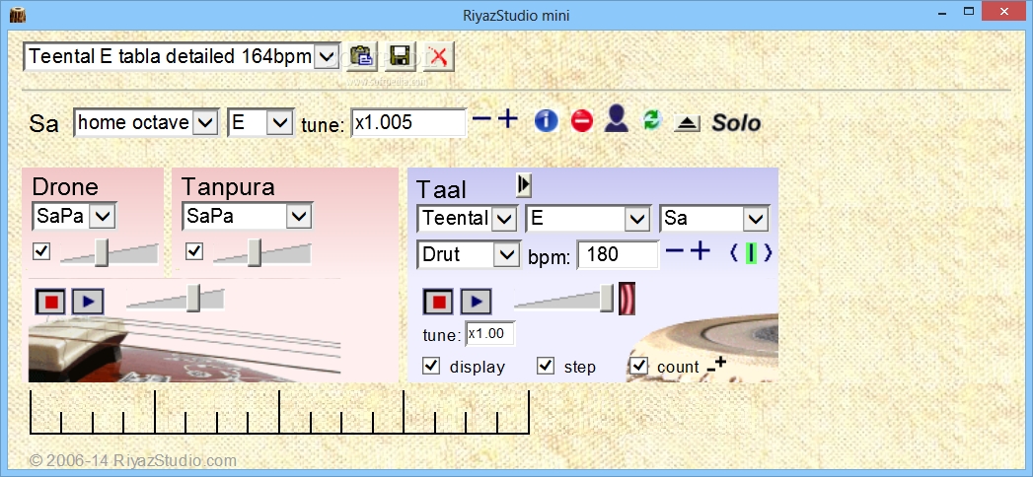Toggle the step checkbox
This screenshot has width=1033, height=477.
click(x=546, y=366)
